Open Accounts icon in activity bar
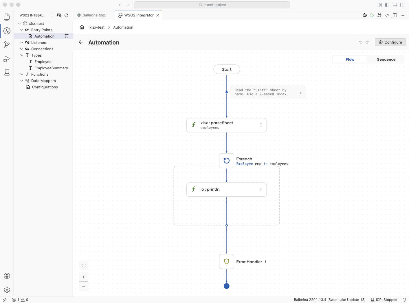The height and width of the screenshot is (303, 409). click(7, 276)
